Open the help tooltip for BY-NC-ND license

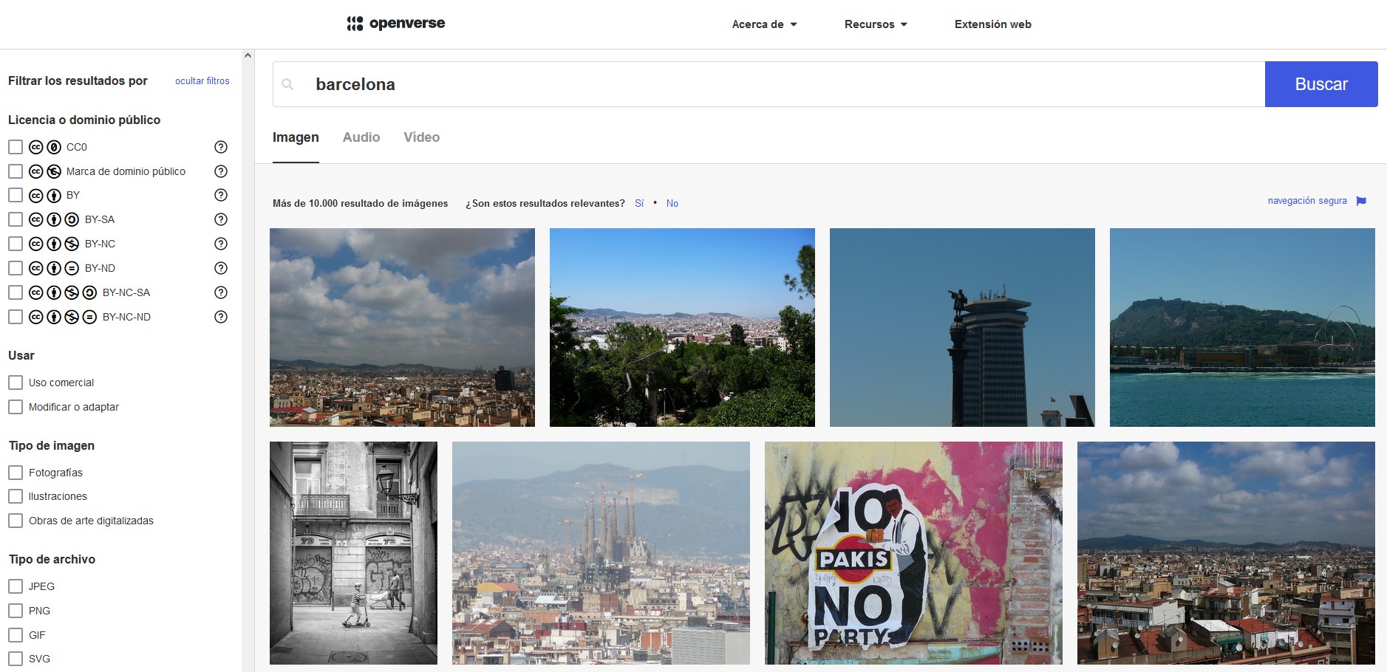tap(220, 316)
